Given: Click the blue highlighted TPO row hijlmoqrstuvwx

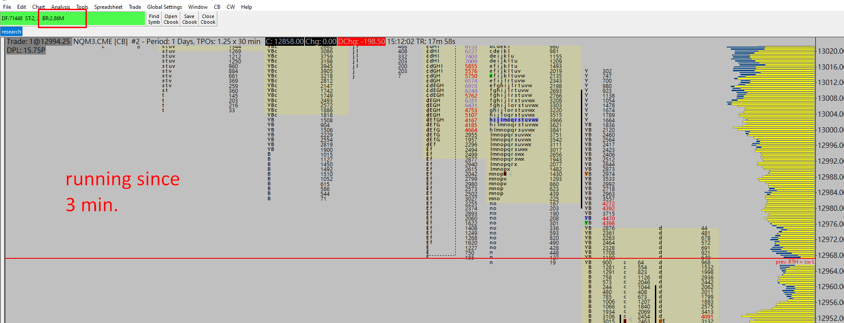Looking at the screenshot, I should [514, 120].
